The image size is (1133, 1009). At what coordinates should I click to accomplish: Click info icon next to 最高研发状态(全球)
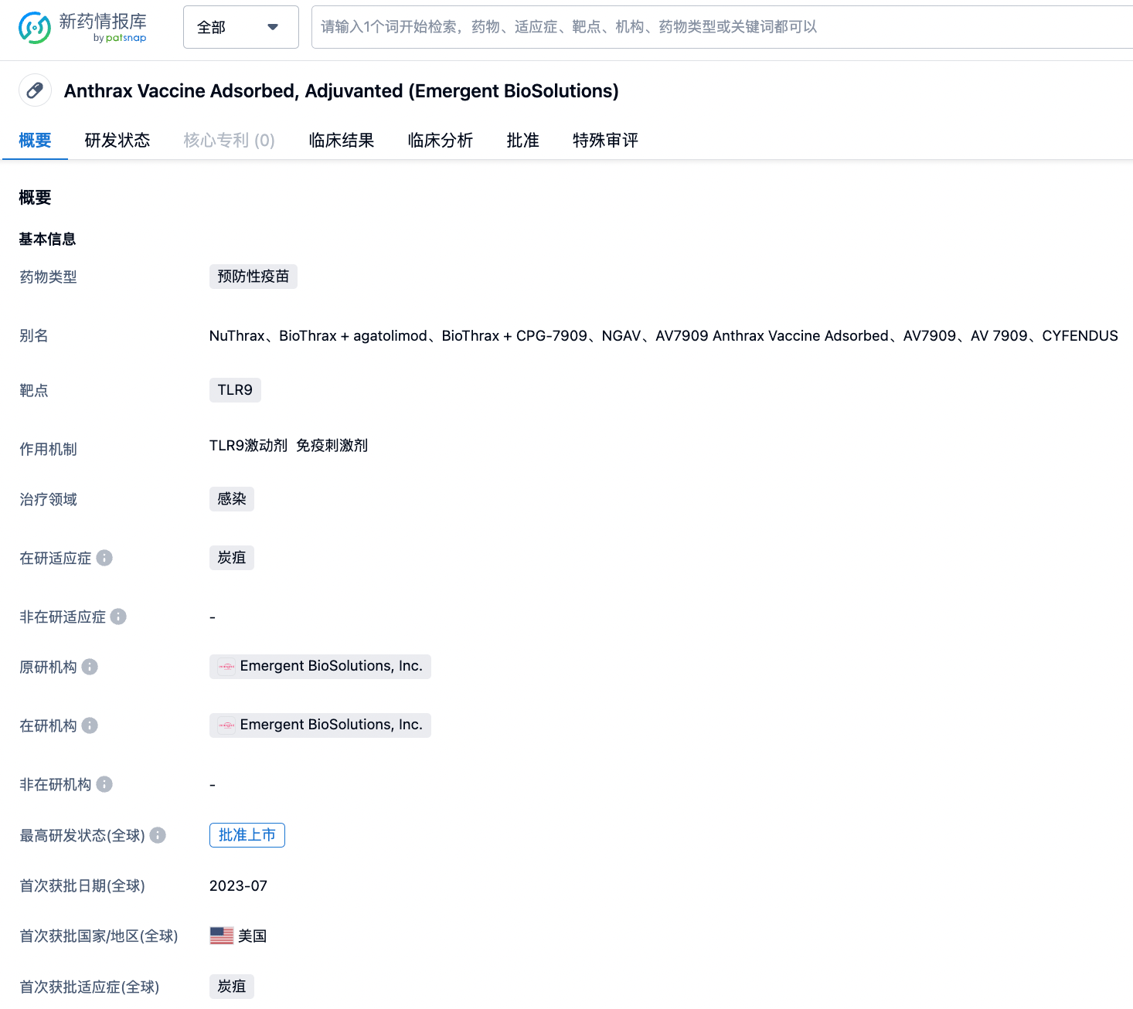[x=158, y=835]
